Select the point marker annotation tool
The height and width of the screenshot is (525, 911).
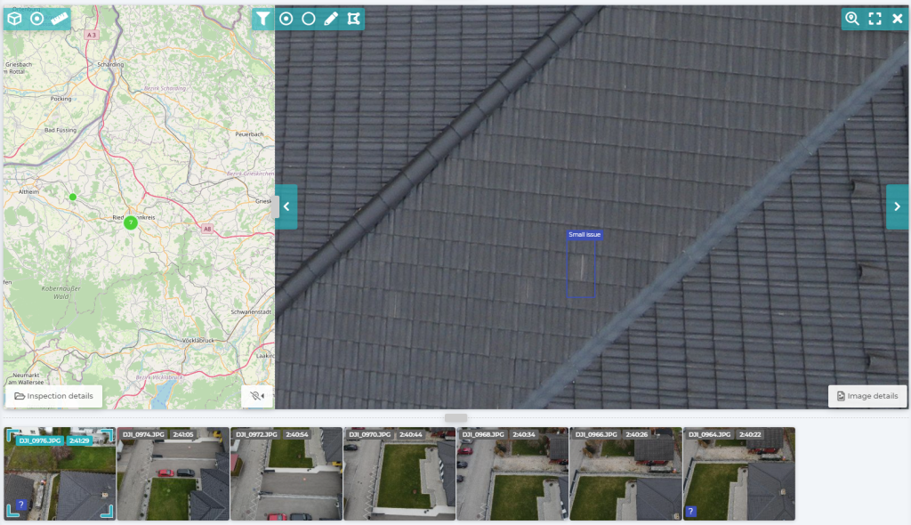click(x=286, y=19)
